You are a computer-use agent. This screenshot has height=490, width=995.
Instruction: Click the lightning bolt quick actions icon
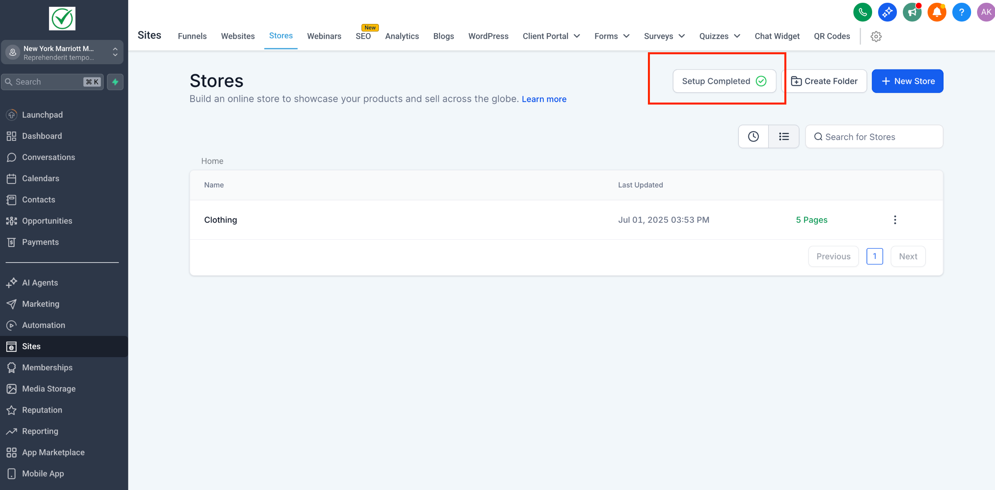pos(115,82)
